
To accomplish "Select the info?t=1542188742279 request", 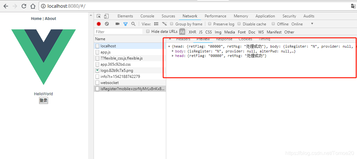I will tap(130, 77).
